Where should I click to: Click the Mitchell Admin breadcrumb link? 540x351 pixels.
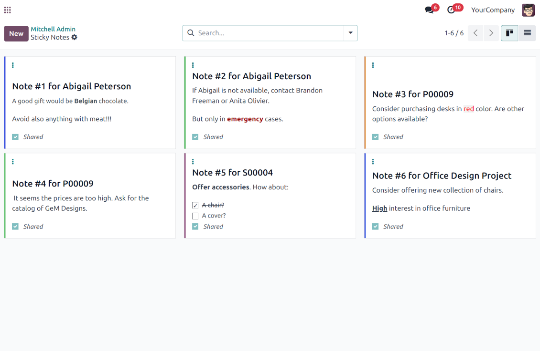pos(53,29)
